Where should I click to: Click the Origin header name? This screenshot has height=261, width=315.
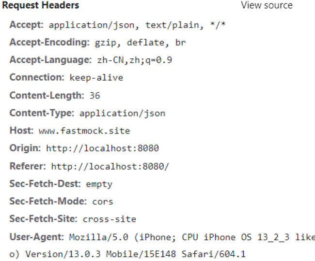click(24, 148)
